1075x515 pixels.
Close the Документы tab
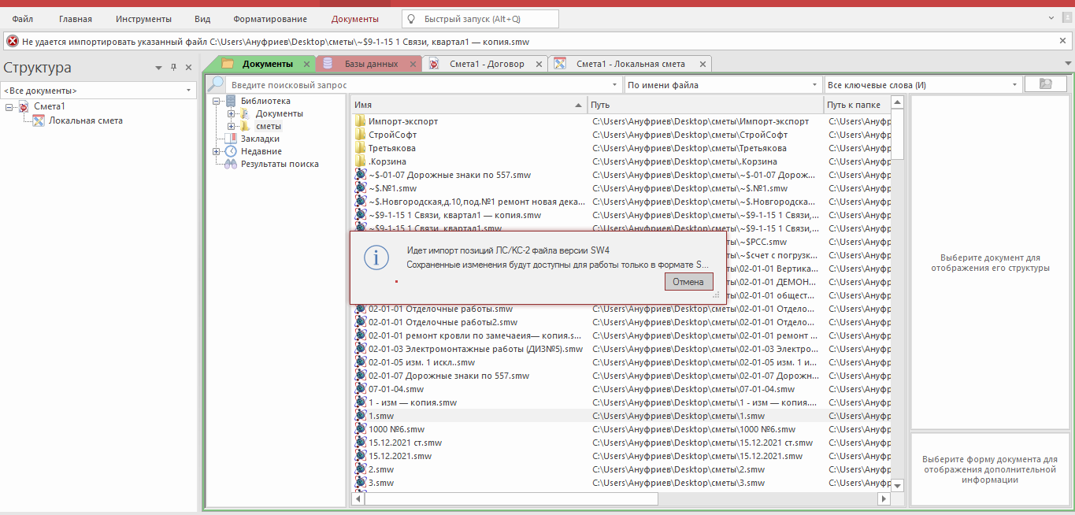click(307, 64)
